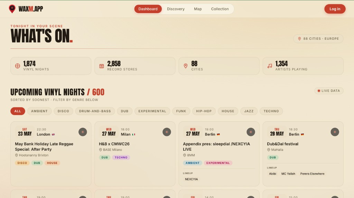This screenshot has height=198, width=354.
Task: Open the Map tab
Action: (x=198, y=9)
